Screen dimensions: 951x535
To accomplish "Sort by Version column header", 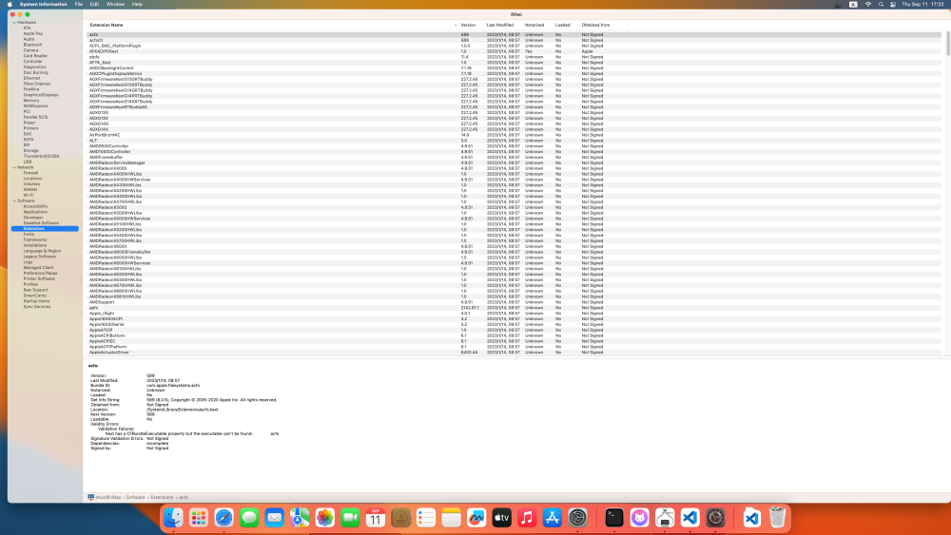I will pyautogui.click(x=470, y=25).
